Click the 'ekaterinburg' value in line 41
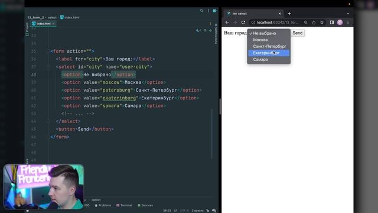The height and width of the screenshot is (213, 378). click(x=119, y=98)
